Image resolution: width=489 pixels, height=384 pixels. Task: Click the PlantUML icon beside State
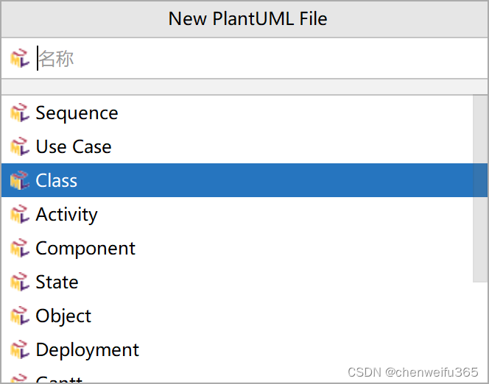point(20,282)
